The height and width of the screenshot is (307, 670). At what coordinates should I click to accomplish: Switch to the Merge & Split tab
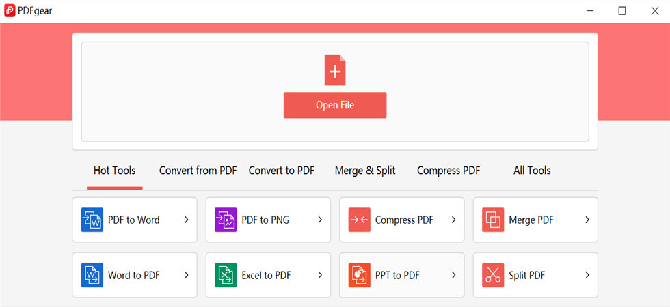(x=365, y=171)
